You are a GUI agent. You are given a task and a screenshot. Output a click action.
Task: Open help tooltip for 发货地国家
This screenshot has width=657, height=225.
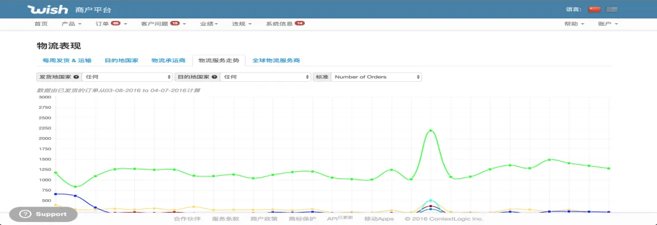76,77
